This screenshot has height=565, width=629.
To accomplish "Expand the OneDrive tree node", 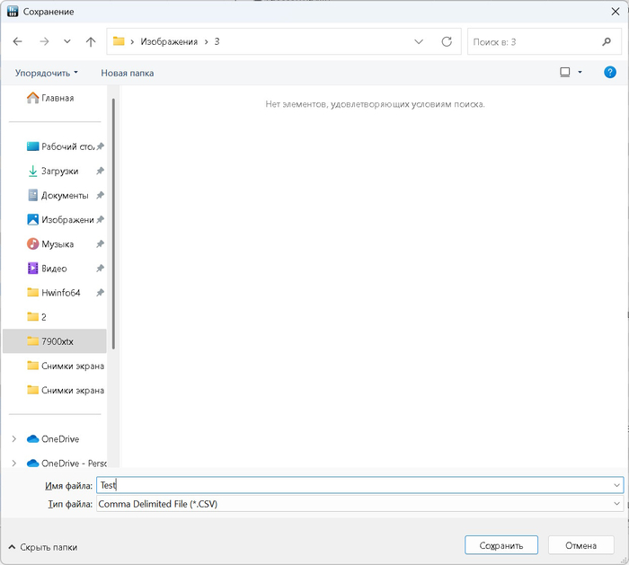I will point(13,438).
